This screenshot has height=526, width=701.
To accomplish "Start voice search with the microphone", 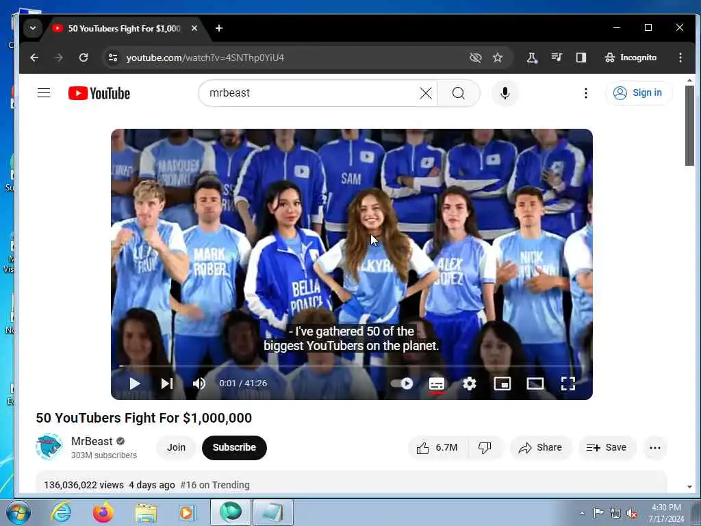I will tap(505, 93).
